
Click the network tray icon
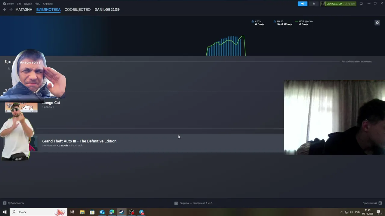(346, 212)
